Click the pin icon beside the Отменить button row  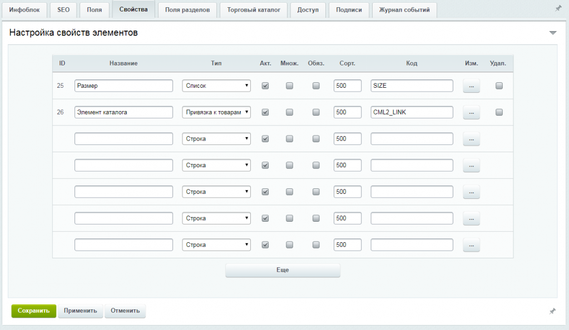click(x=552, y=311)
